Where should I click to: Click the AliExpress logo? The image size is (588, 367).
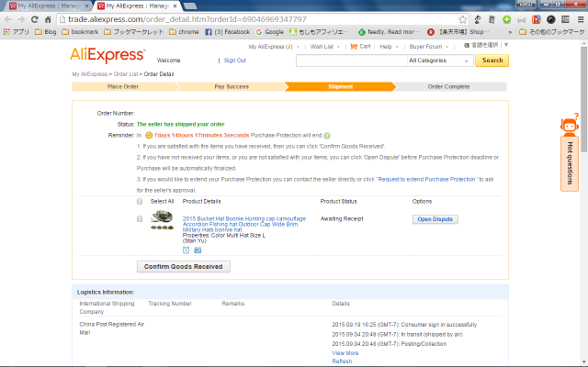coord(108,55)
